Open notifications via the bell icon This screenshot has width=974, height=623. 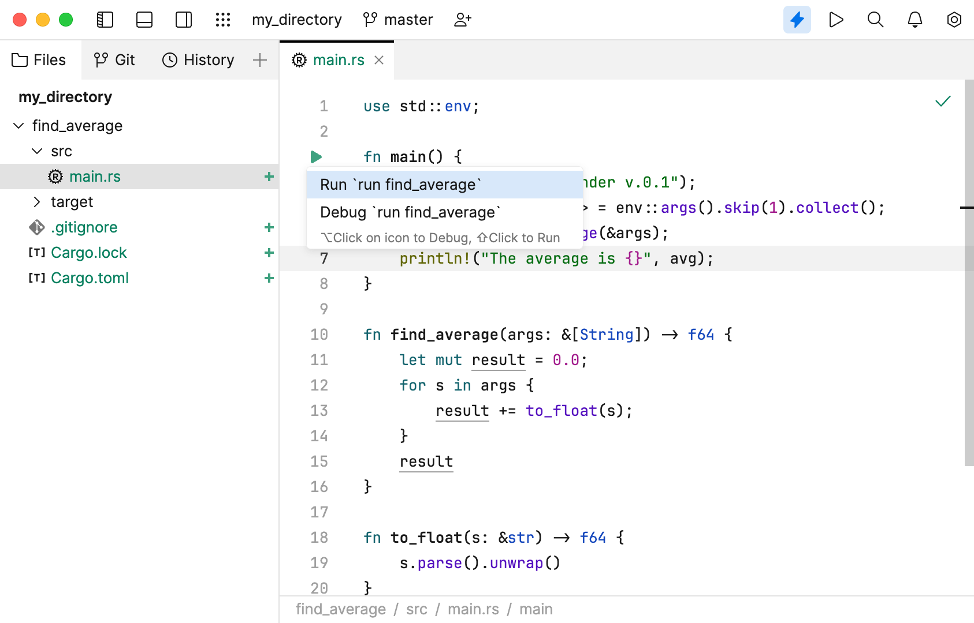click(914, 19)
